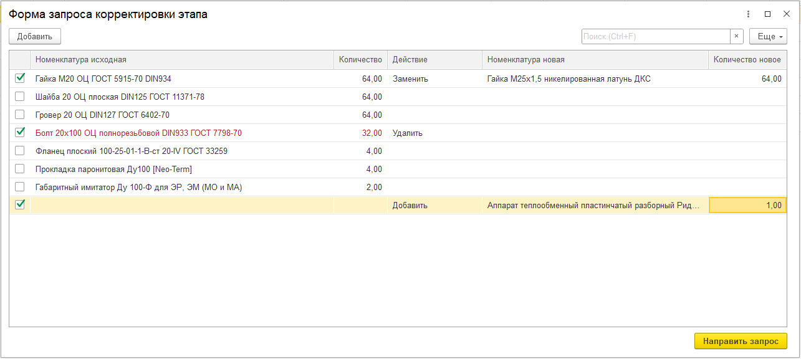The image size is (801, 359).
Task: Click the Добавить button above the table
Action: (35, 36)
